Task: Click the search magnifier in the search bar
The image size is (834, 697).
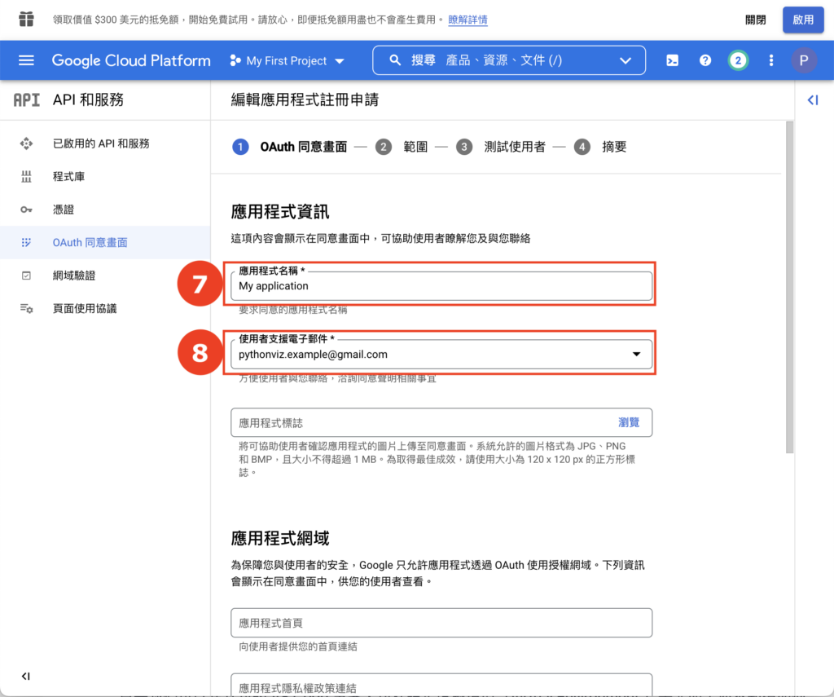Action: tap(394, 60)
